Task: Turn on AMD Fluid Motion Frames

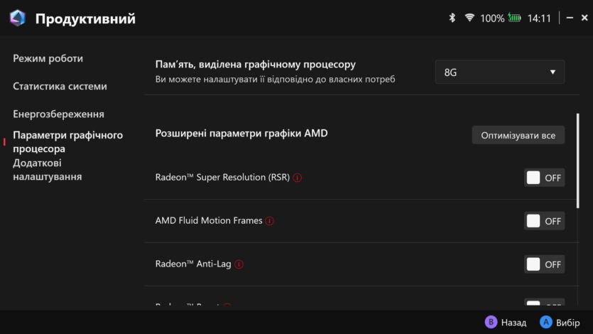Action: click(544, 221)
